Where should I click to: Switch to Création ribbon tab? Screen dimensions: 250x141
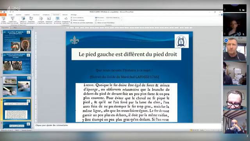point(27,15)
